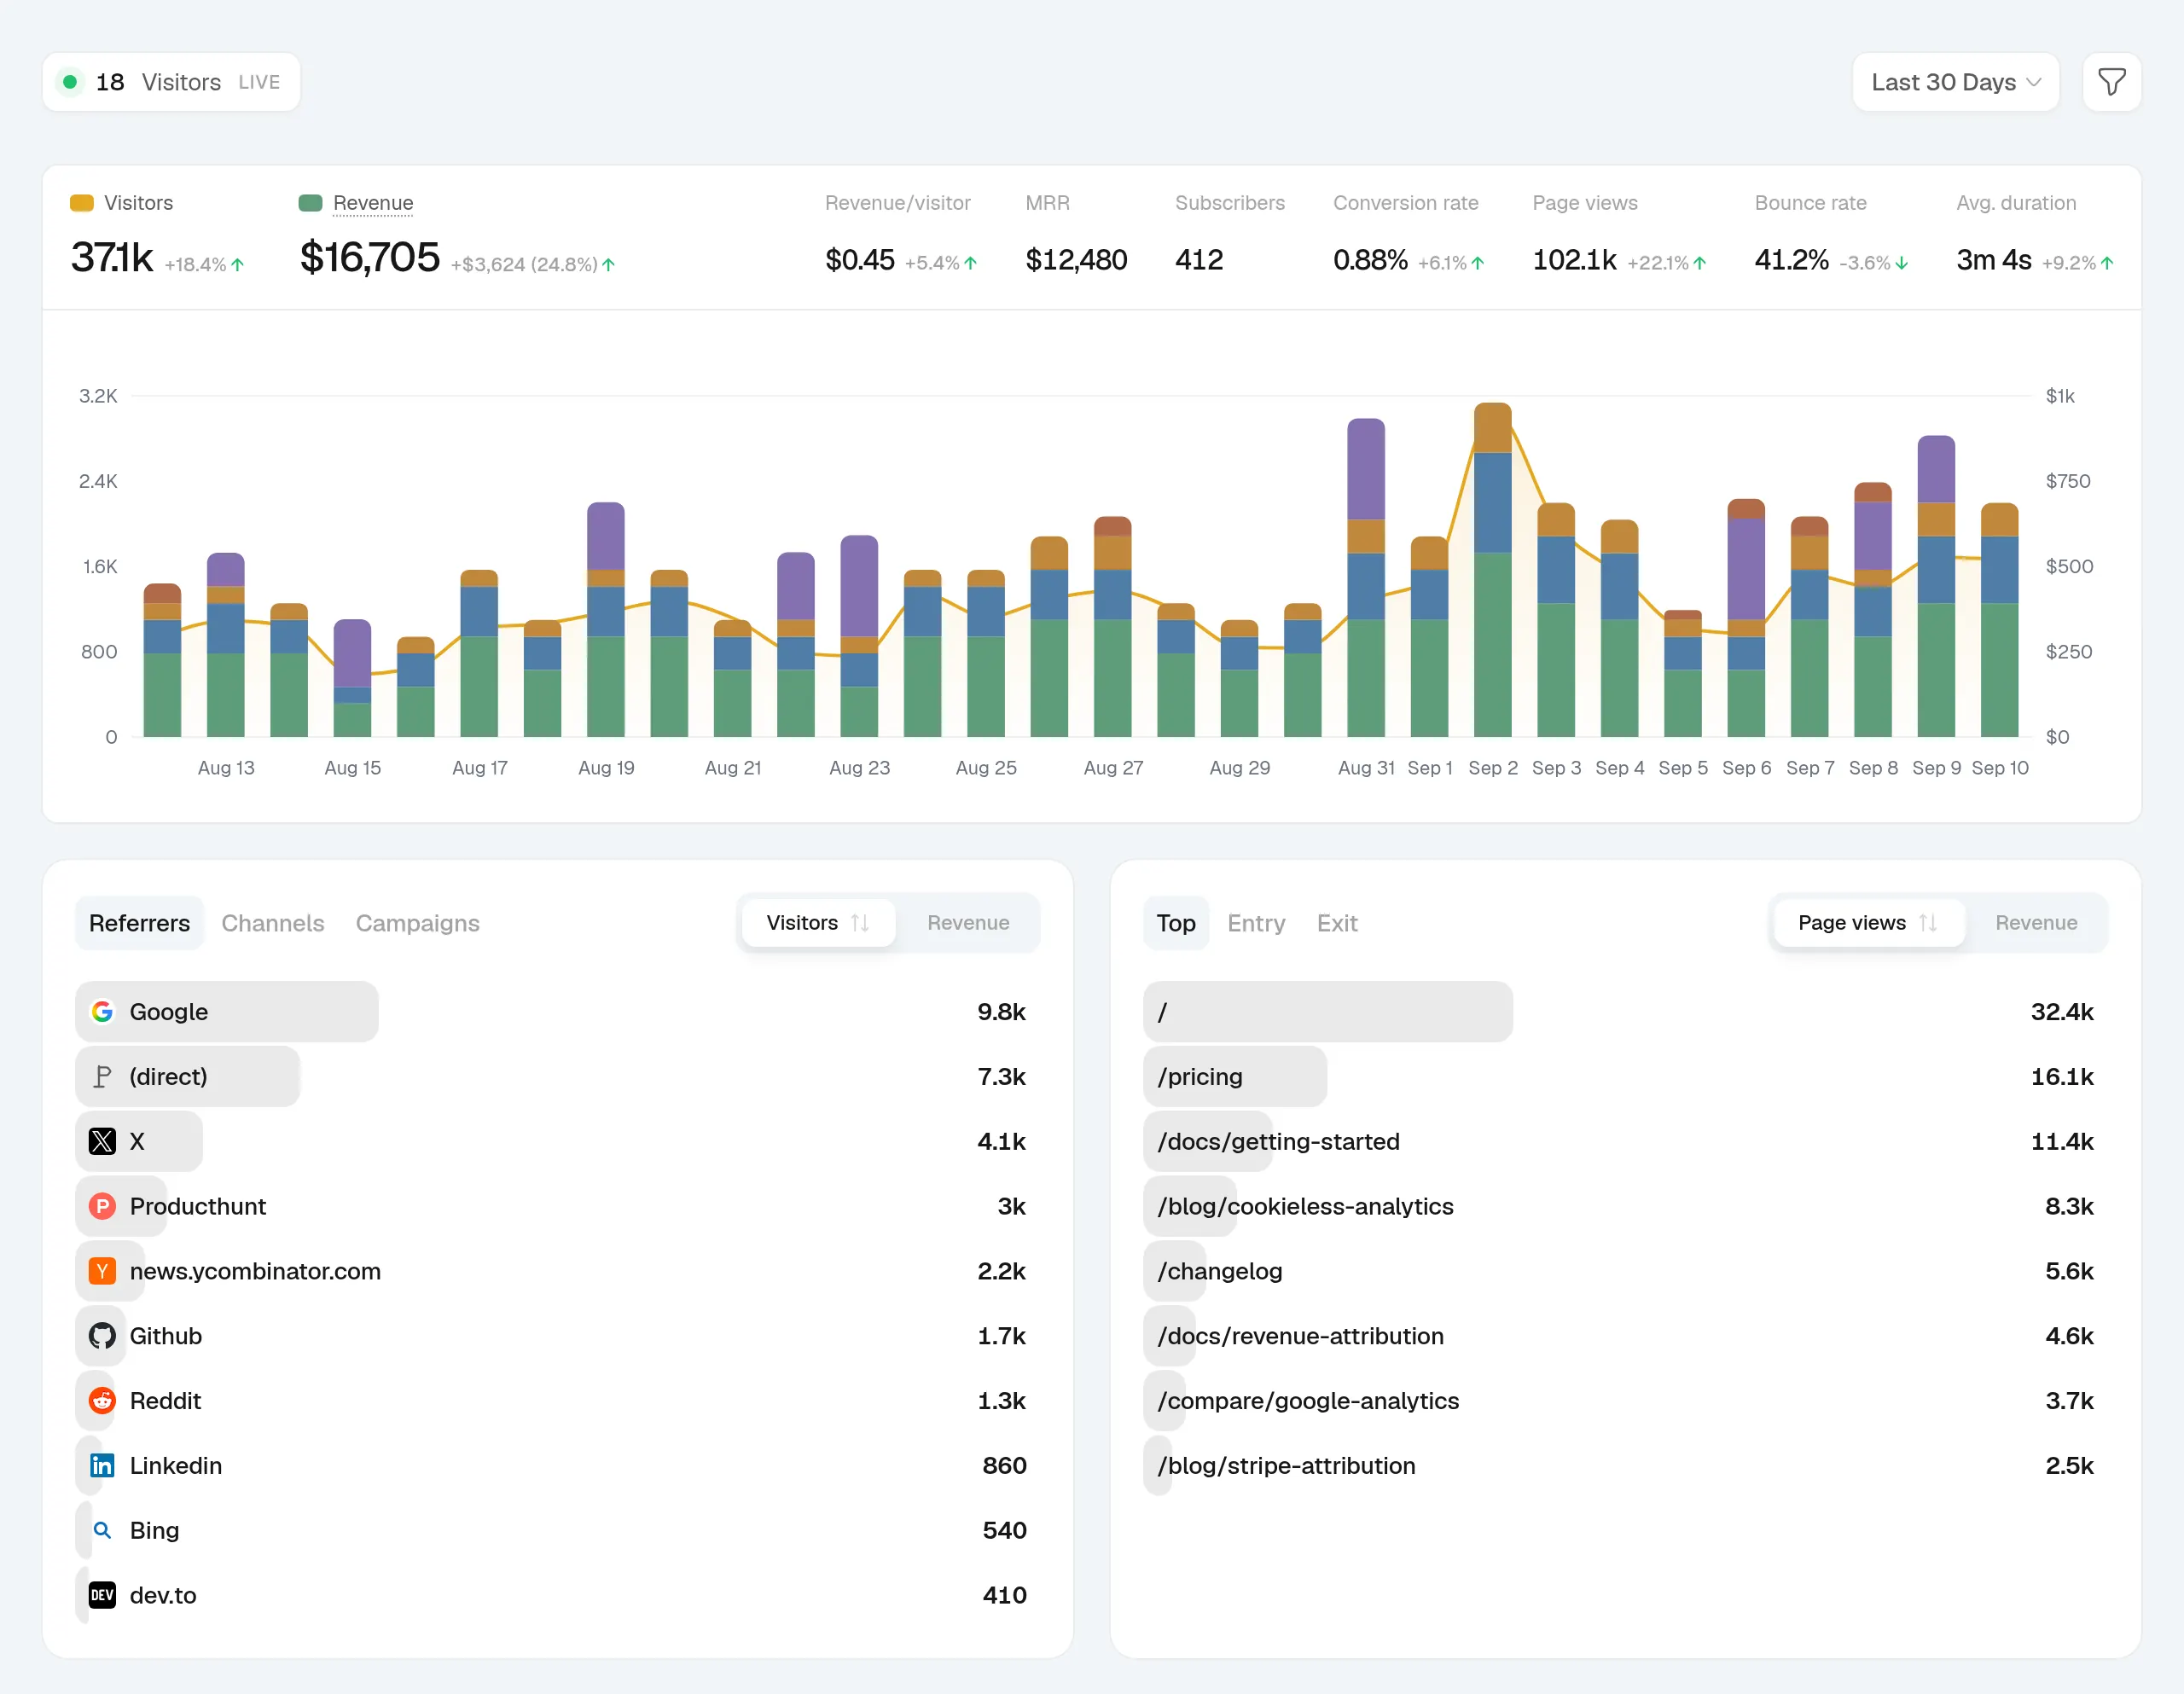Image resolution: width=2184 pixels, height=1694 pixels.
Task: Open the /docs/getting-started page row
Action: tap(1625, 1141)
